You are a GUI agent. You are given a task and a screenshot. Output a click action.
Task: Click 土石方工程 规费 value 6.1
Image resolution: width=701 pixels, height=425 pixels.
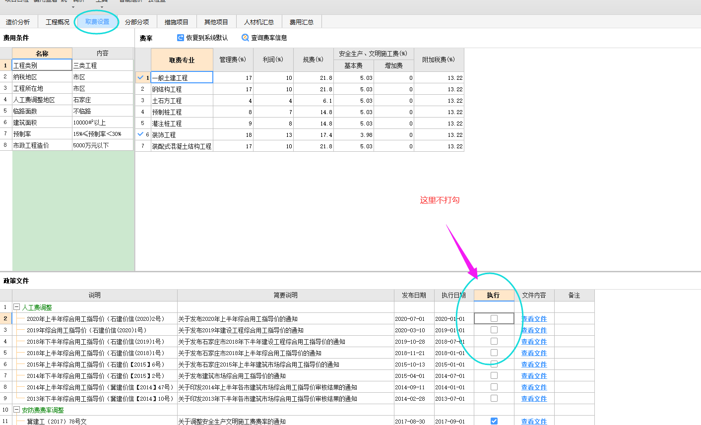(314, 101)
